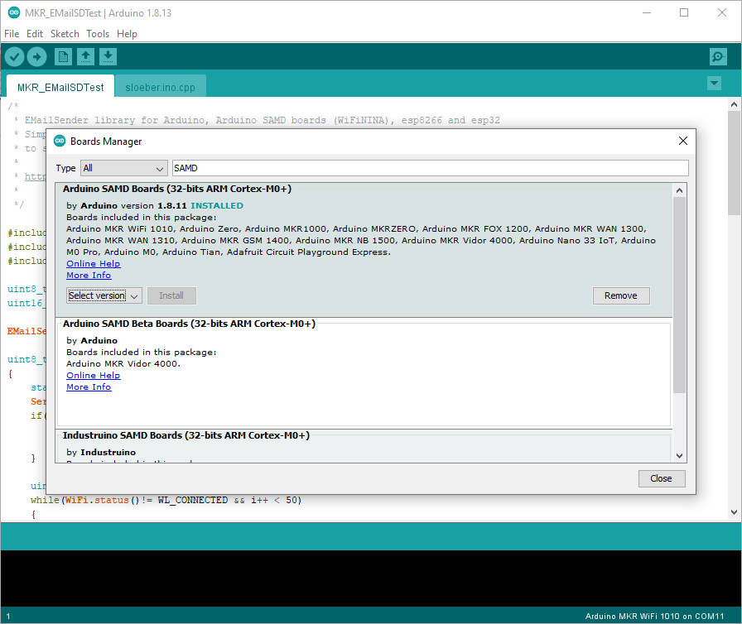Click the boards list scroll down arrow
Image resolution: width=742 pixels, height=624 pixels.
tap(679, 456)
